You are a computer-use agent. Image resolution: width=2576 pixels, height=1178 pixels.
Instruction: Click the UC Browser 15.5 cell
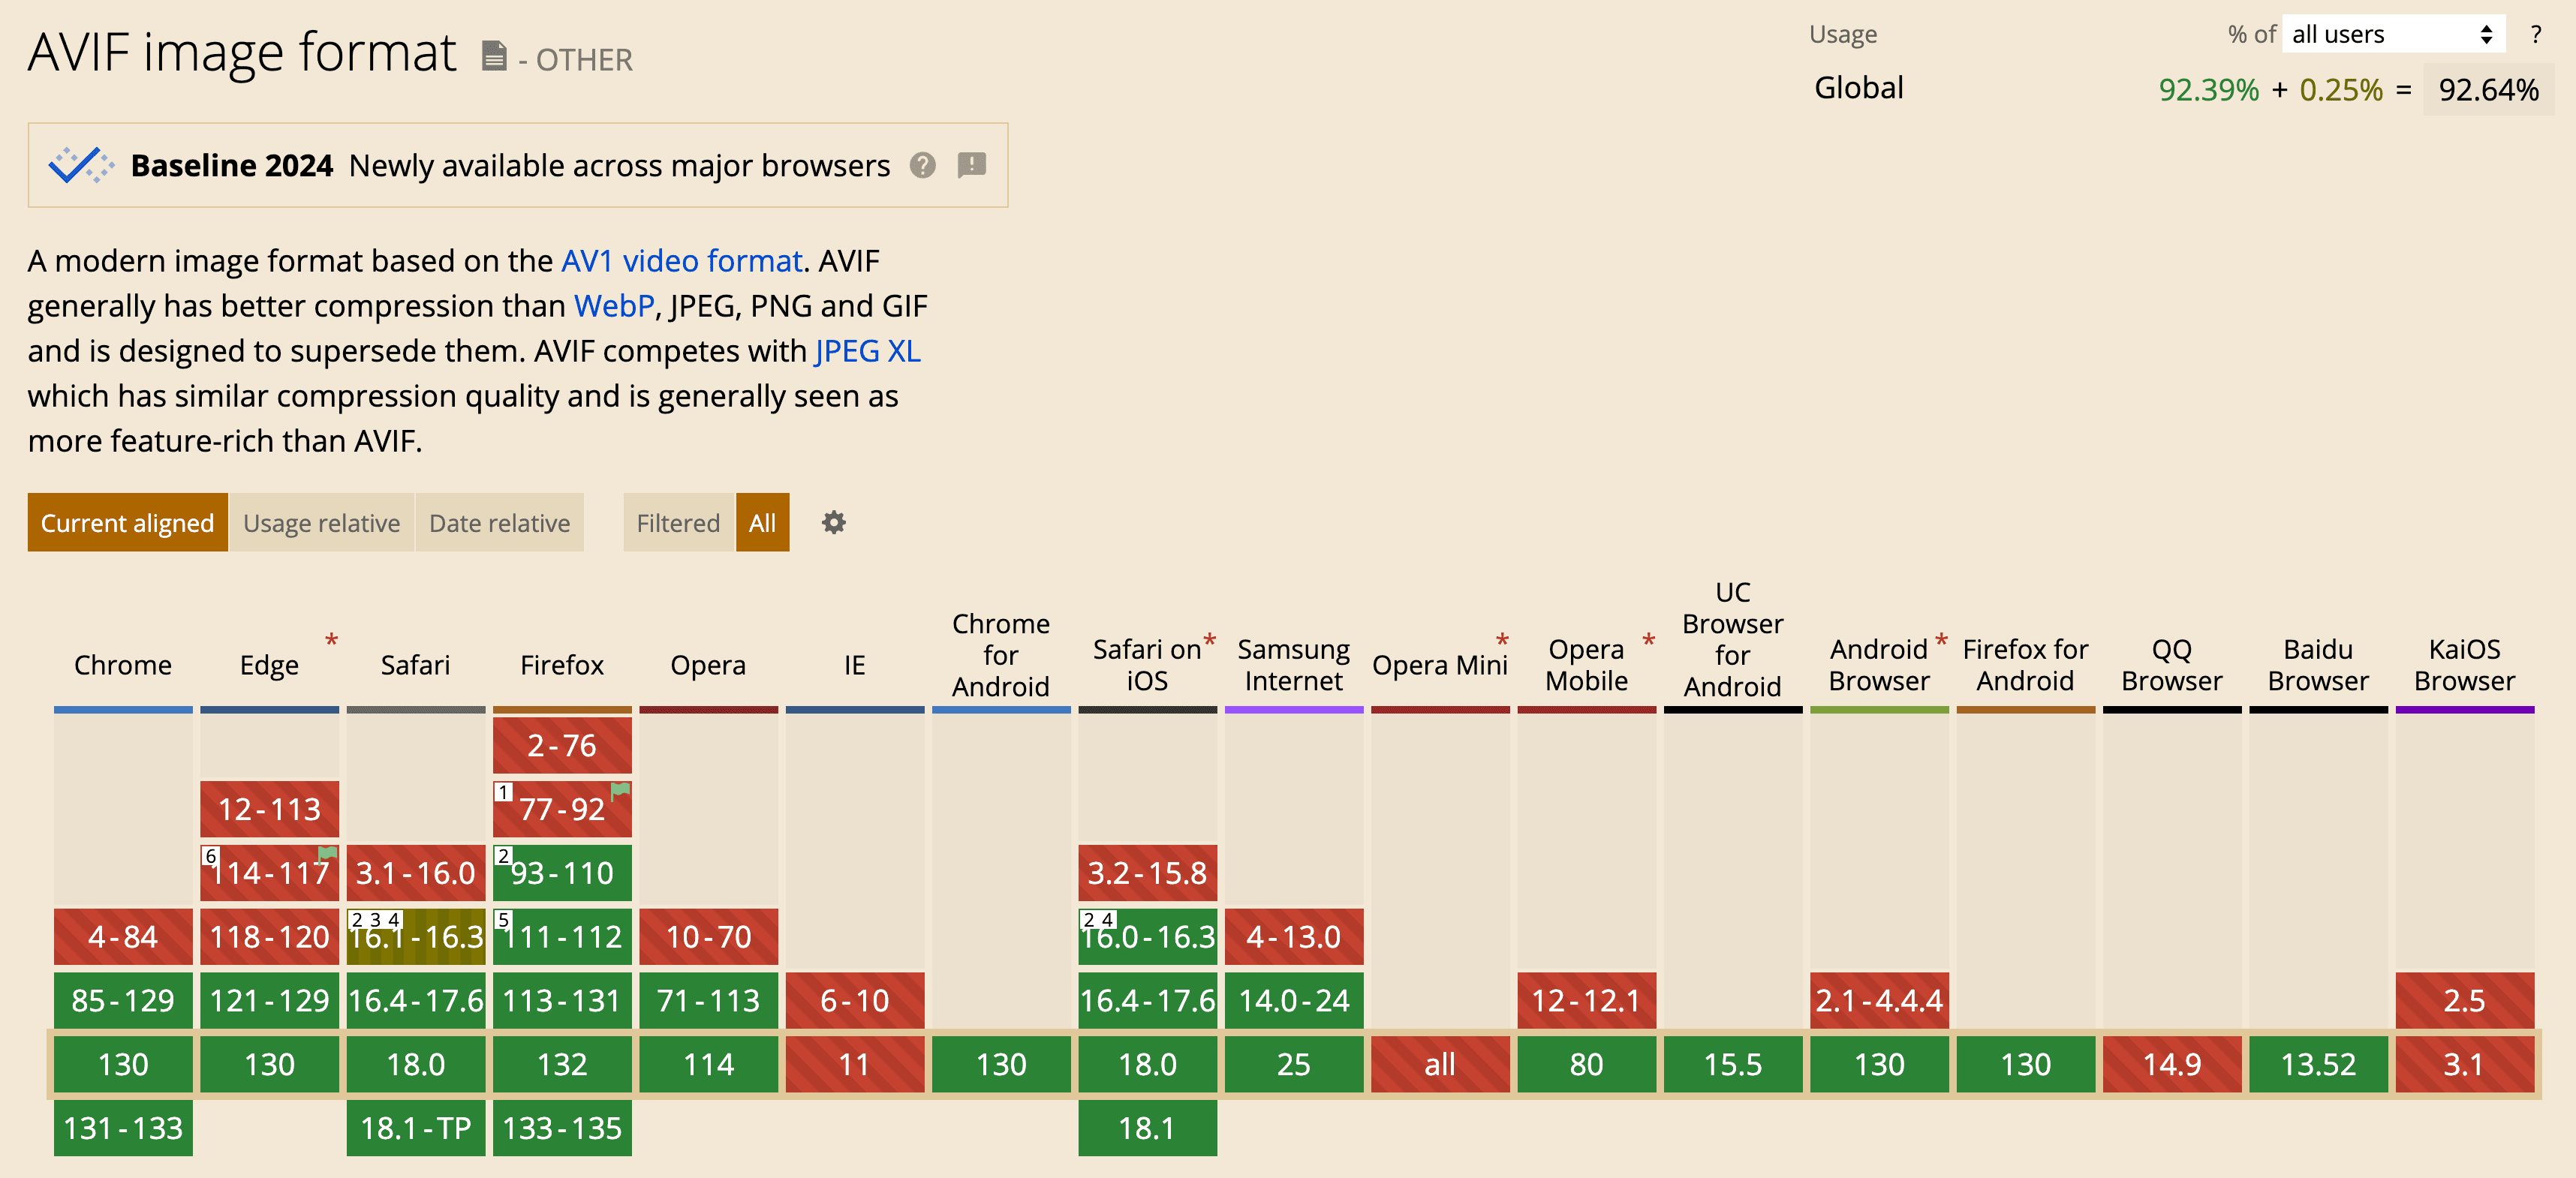click(x=1733, y=1064)
